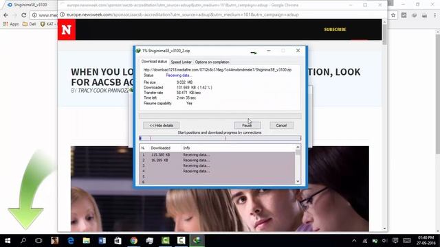This screenshot has height=247, width=440.
Task: Open the Speed Limiter tab
Action: [x=181, y=62]
